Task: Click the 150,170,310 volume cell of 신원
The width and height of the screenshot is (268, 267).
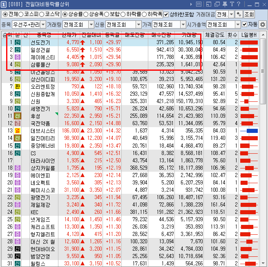Action: 189,101
